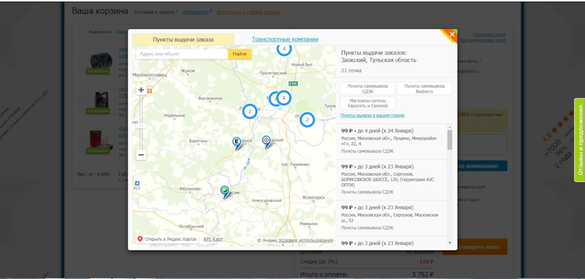
Task: Open Пункты выдачи в вашем городе link
Action: pos(372,115)
